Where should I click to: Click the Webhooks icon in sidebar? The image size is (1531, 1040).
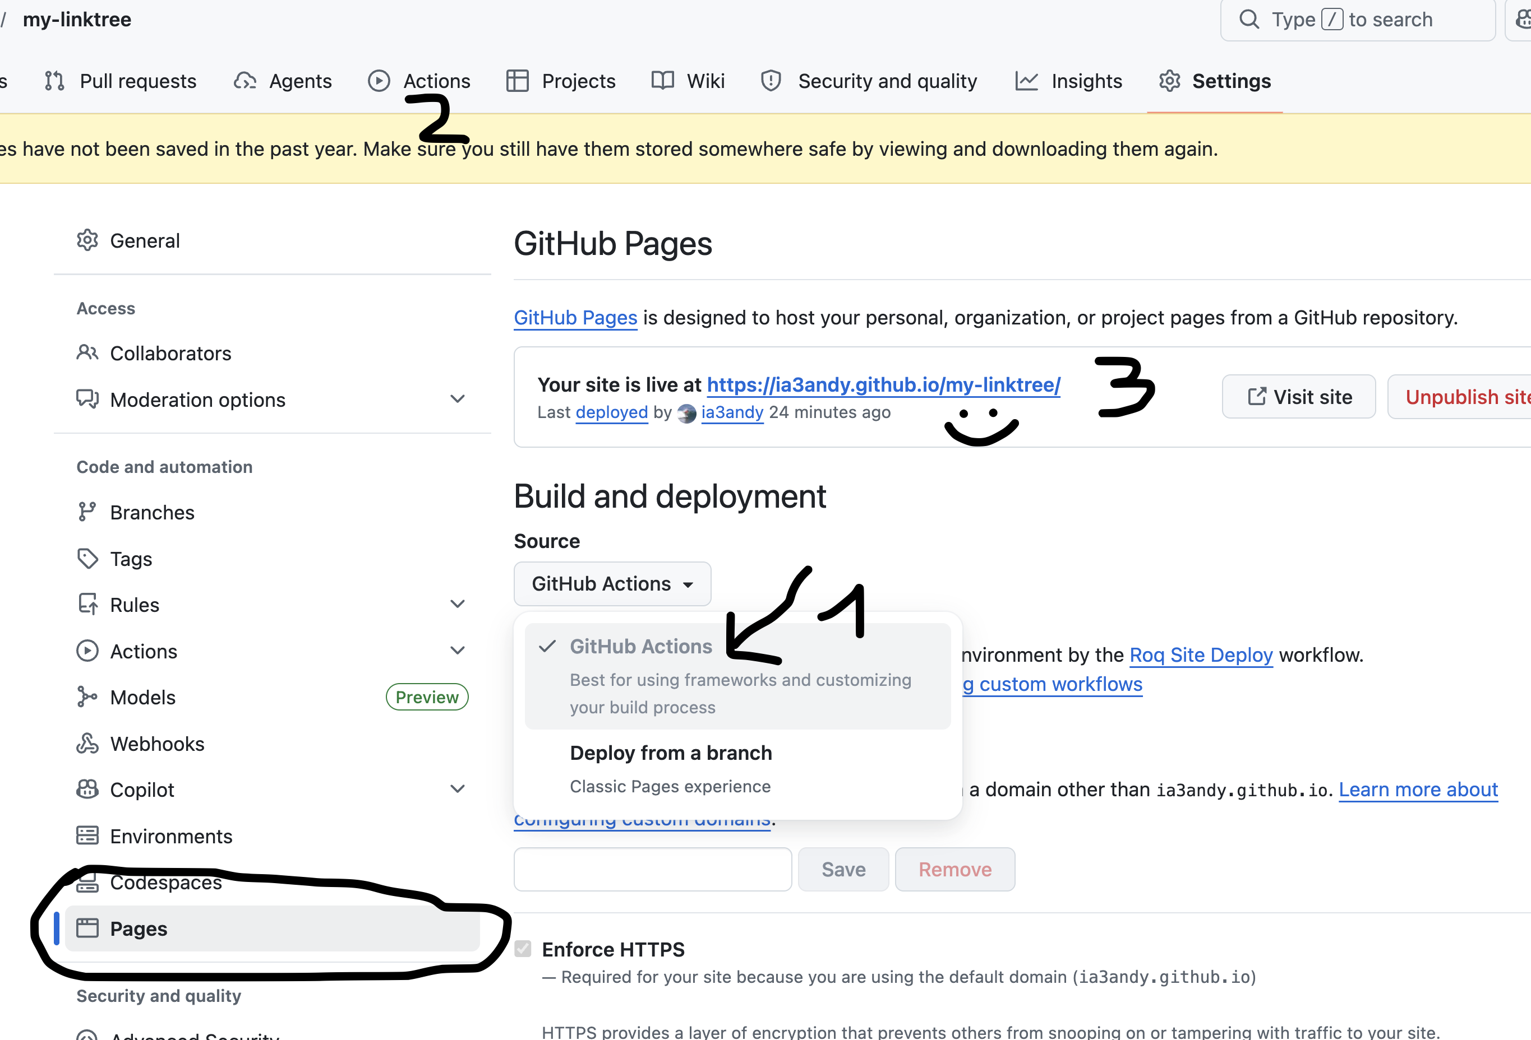[x=87, y=744]
